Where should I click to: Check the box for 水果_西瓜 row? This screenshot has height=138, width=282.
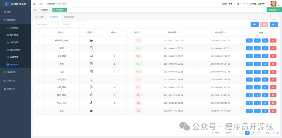[39, 80]
